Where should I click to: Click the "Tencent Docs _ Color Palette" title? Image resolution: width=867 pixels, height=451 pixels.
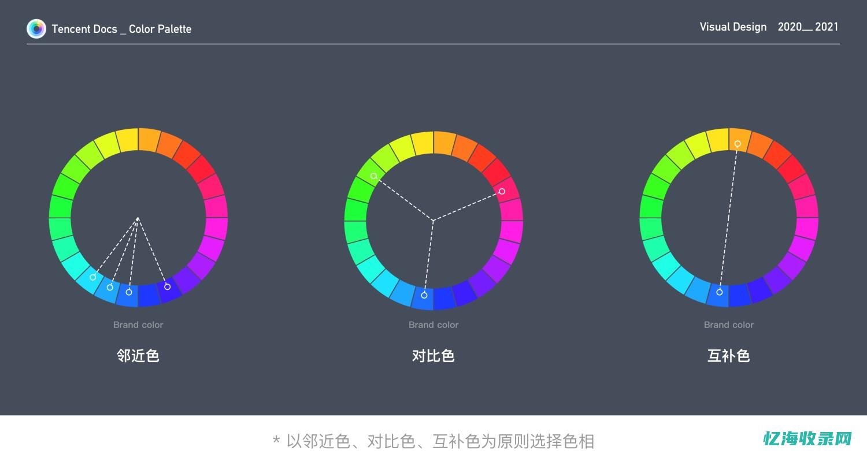pos(121,29)
